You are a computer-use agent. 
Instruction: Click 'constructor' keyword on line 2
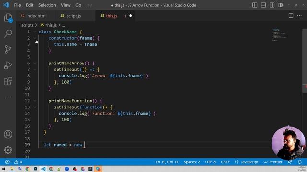click(63, 38)
